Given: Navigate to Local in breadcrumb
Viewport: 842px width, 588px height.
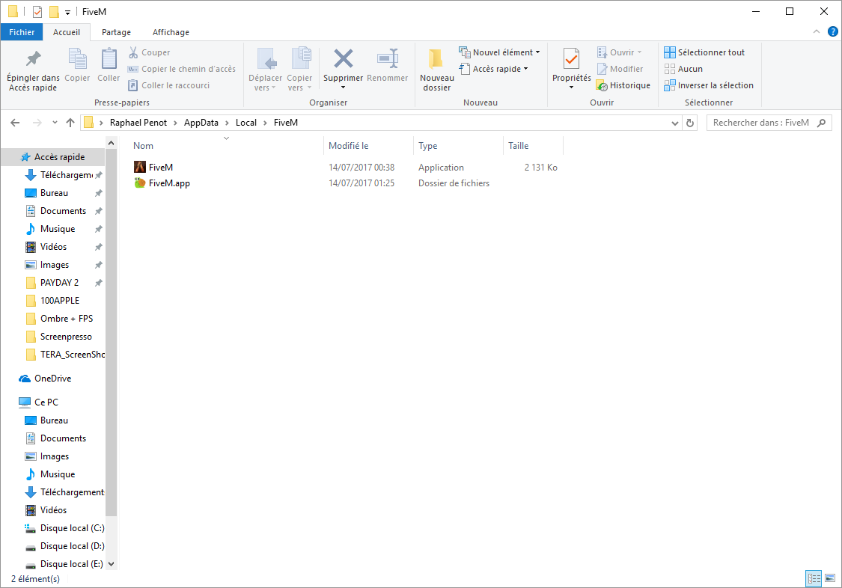Looking at the screenshot, I should [246, 123].
